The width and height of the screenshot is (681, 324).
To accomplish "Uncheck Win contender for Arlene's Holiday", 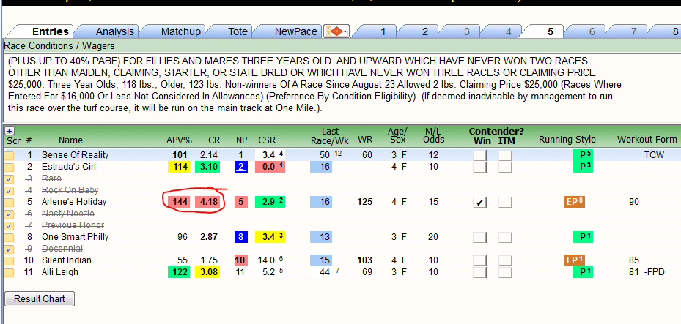I will [480, 203].
